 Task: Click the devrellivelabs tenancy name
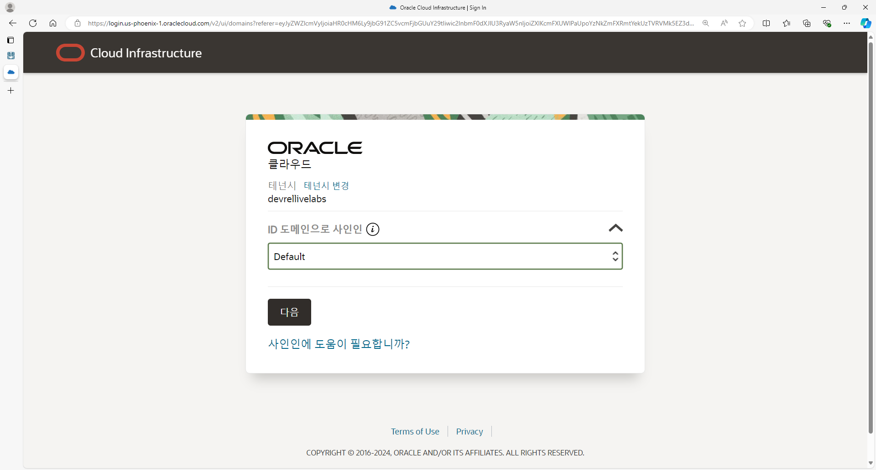pos(297,199)
